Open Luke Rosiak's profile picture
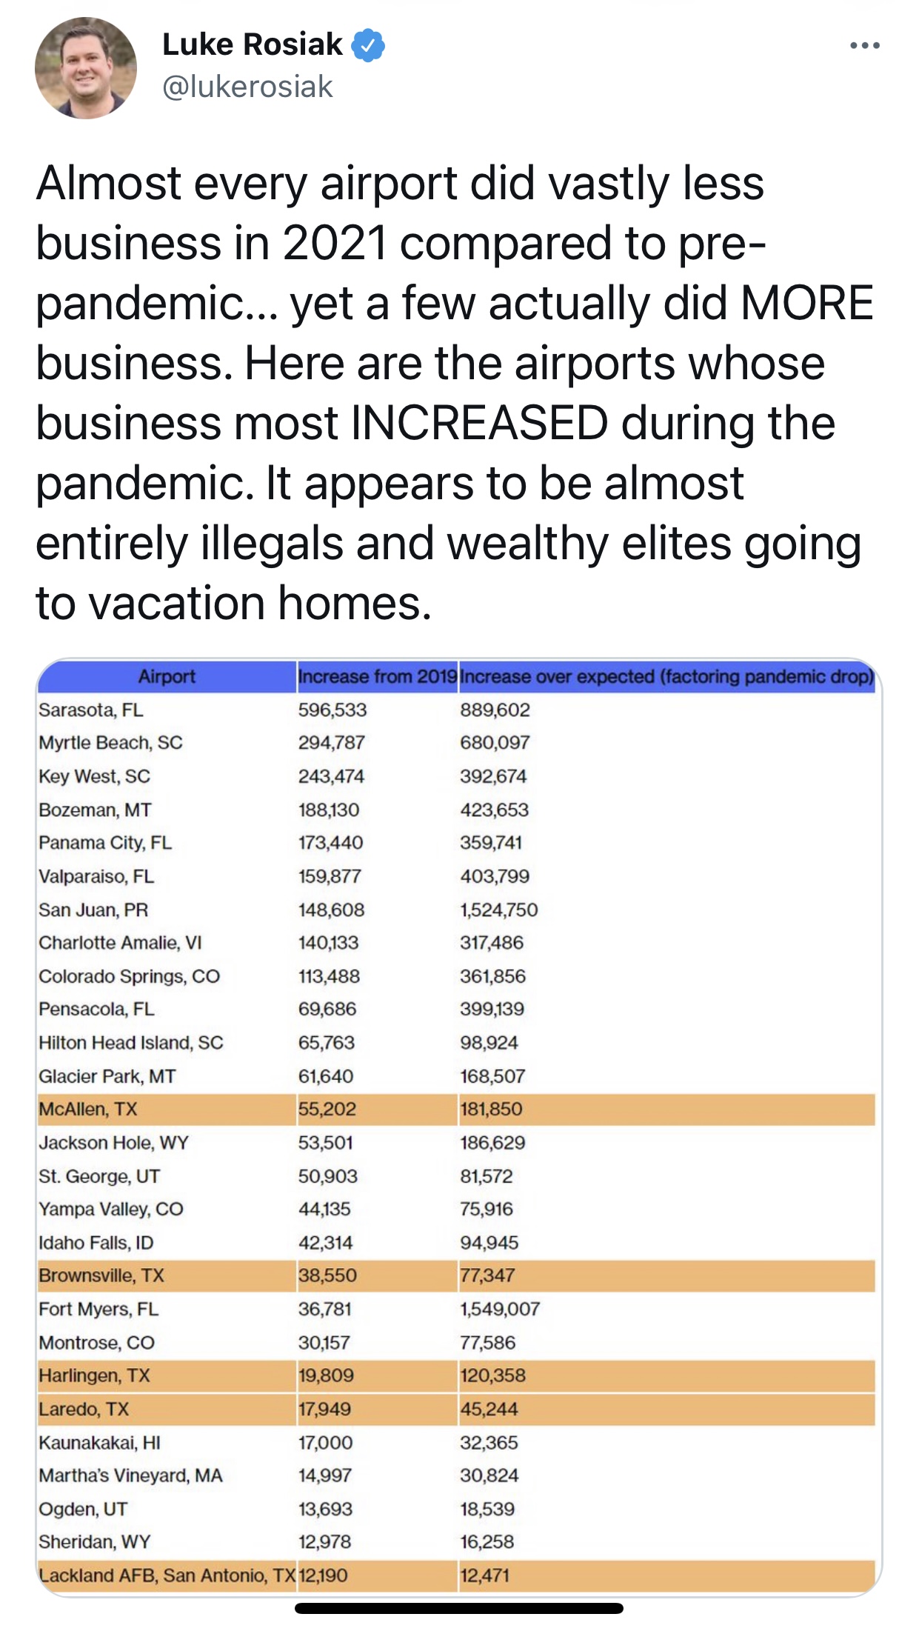 pos(86,67)
